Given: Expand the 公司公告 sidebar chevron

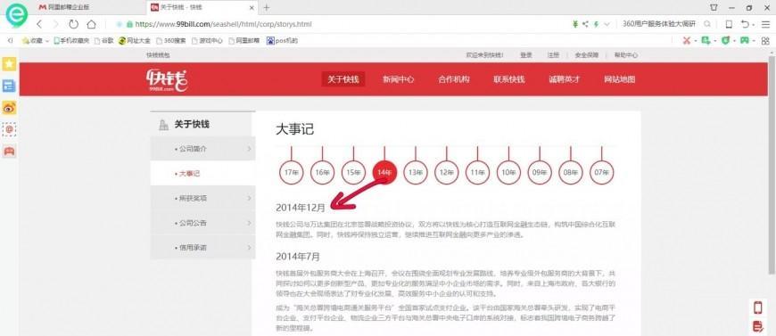Looking at the screenshot, I should tap(249, 223).
